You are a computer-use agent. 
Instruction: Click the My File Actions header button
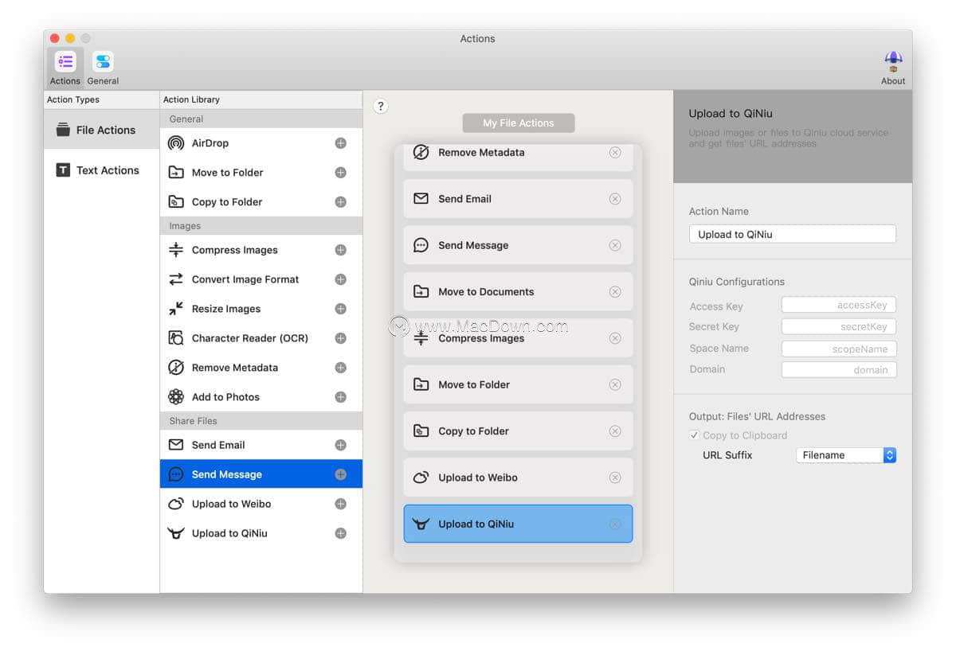(x=519, y=123)
